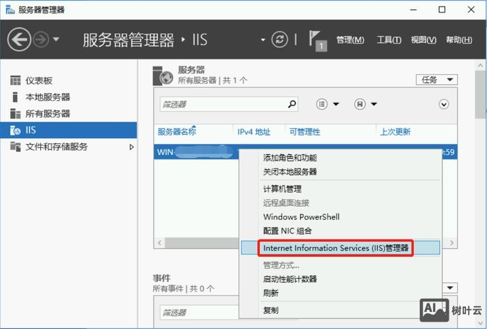Open the 管理(M) menu

[x=350, y=39]
